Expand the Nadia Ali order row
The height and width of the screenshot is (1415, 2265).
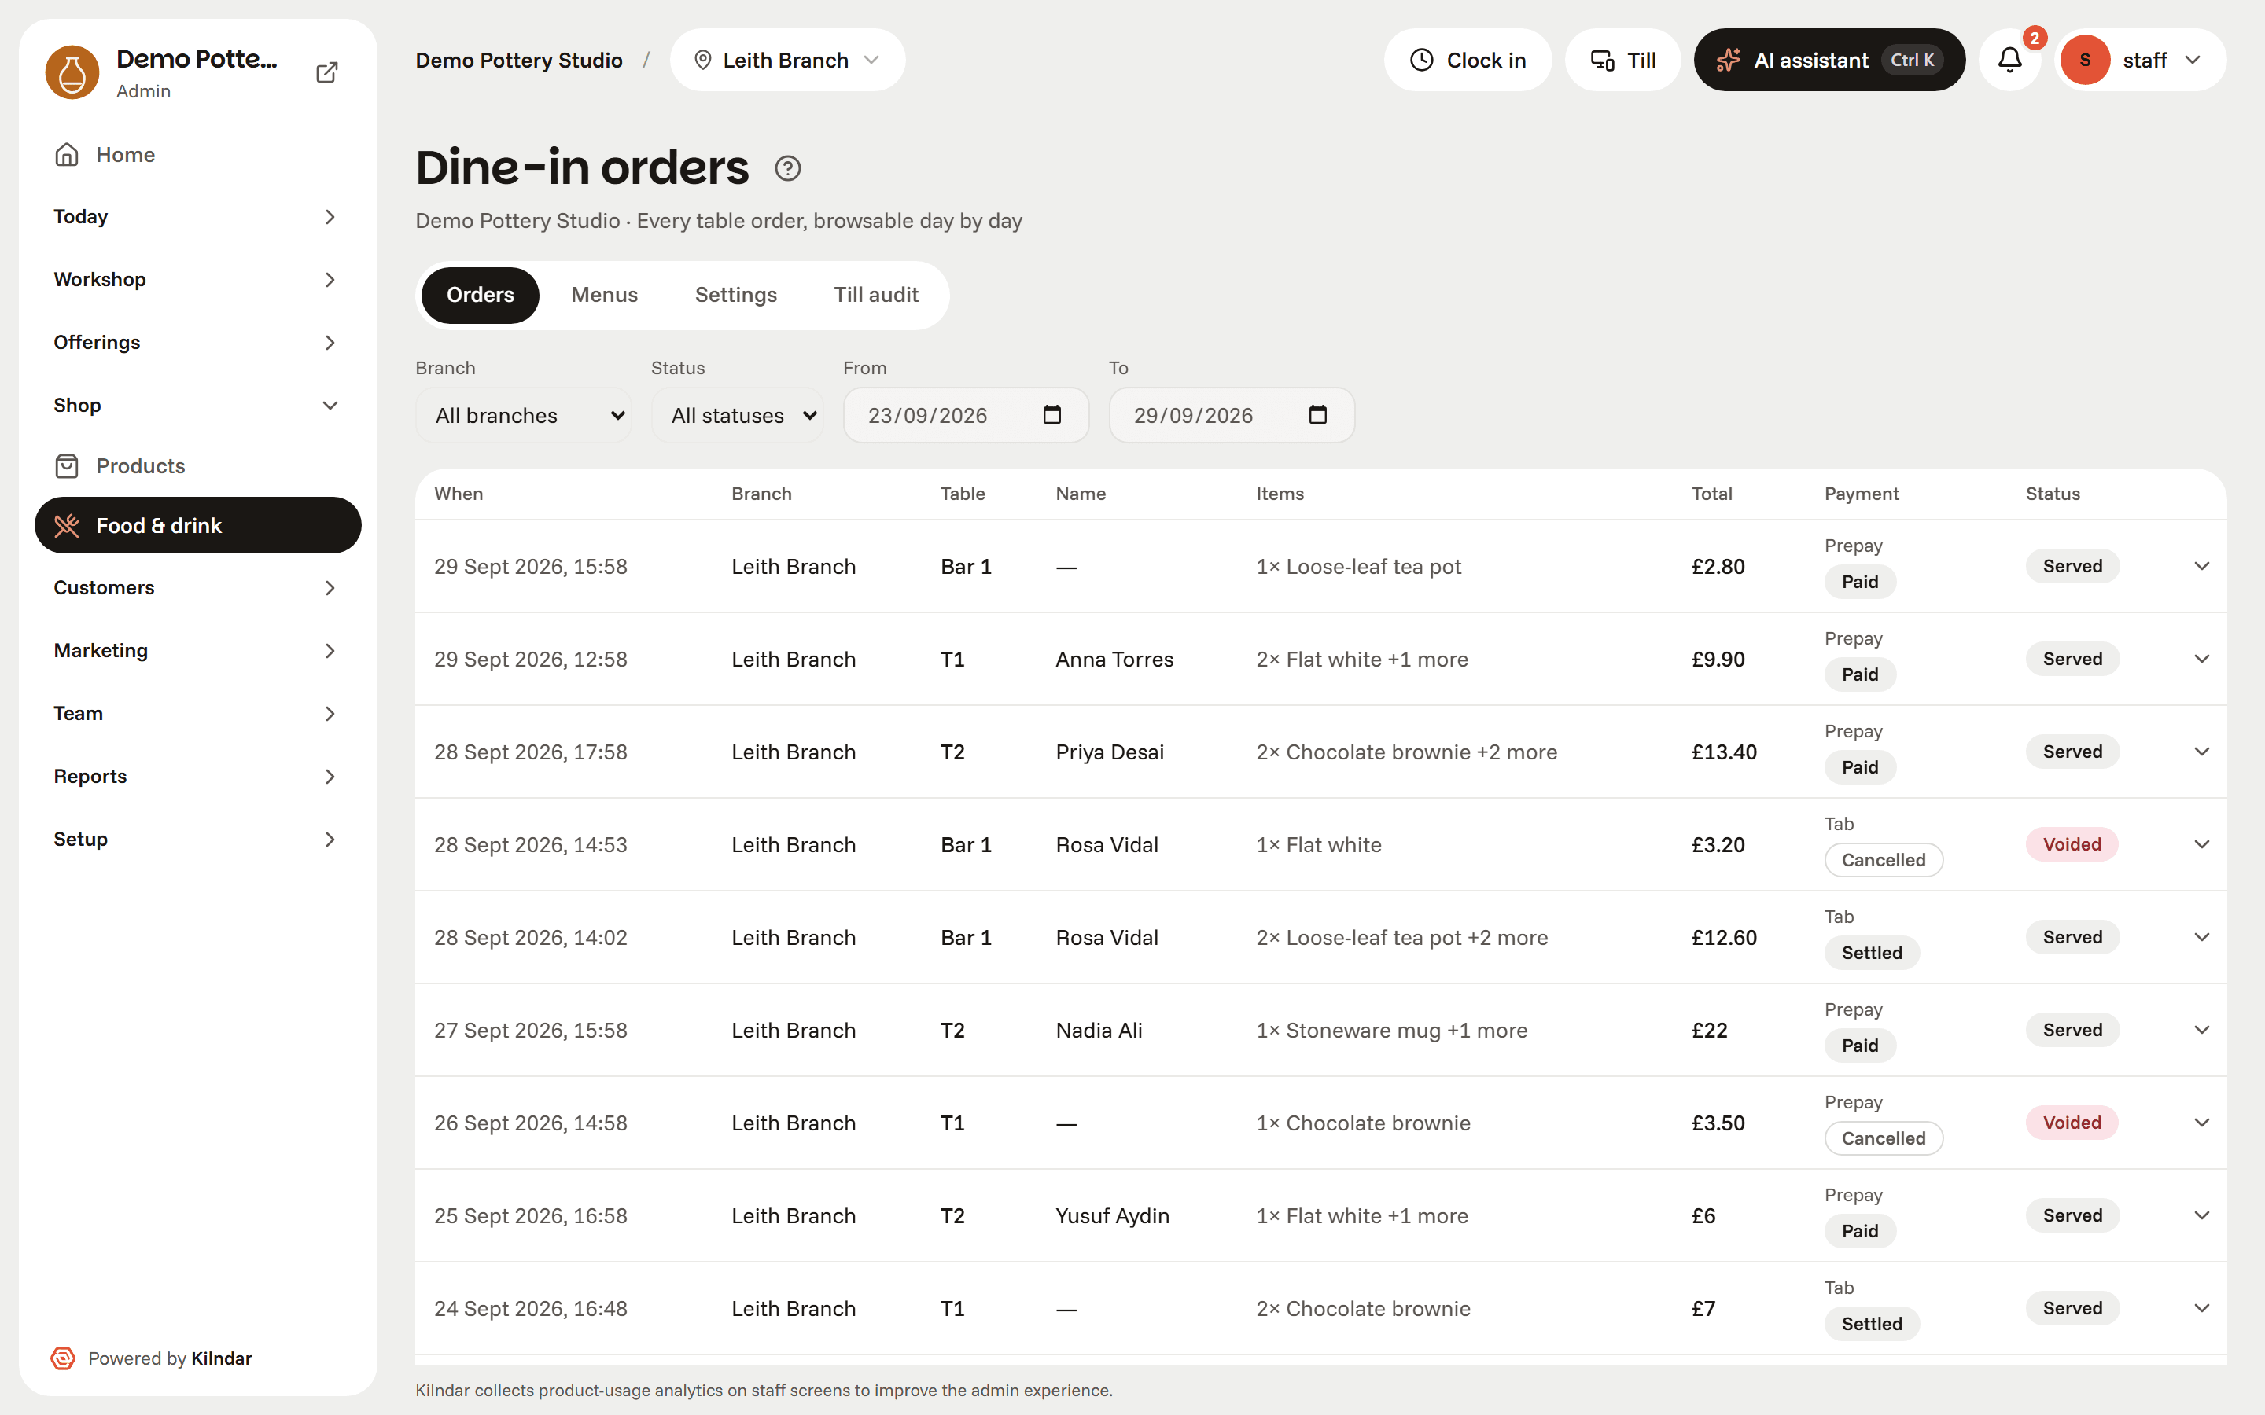pyautogui.click(x=2202, y=1030)
